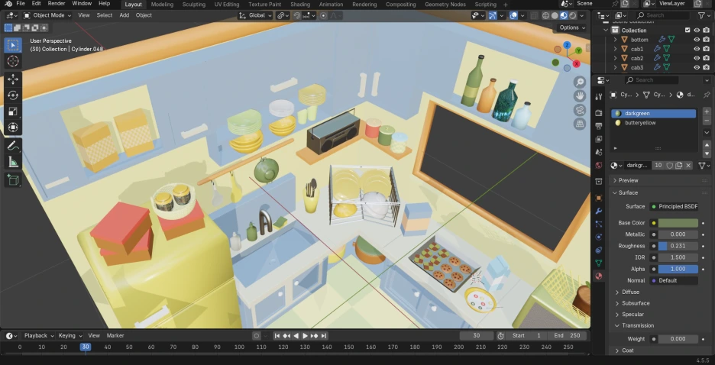The width and height of the screenshot is (715, 365).
Task: Open the Object Mode dropdown
Action: [x=47, y=15]
